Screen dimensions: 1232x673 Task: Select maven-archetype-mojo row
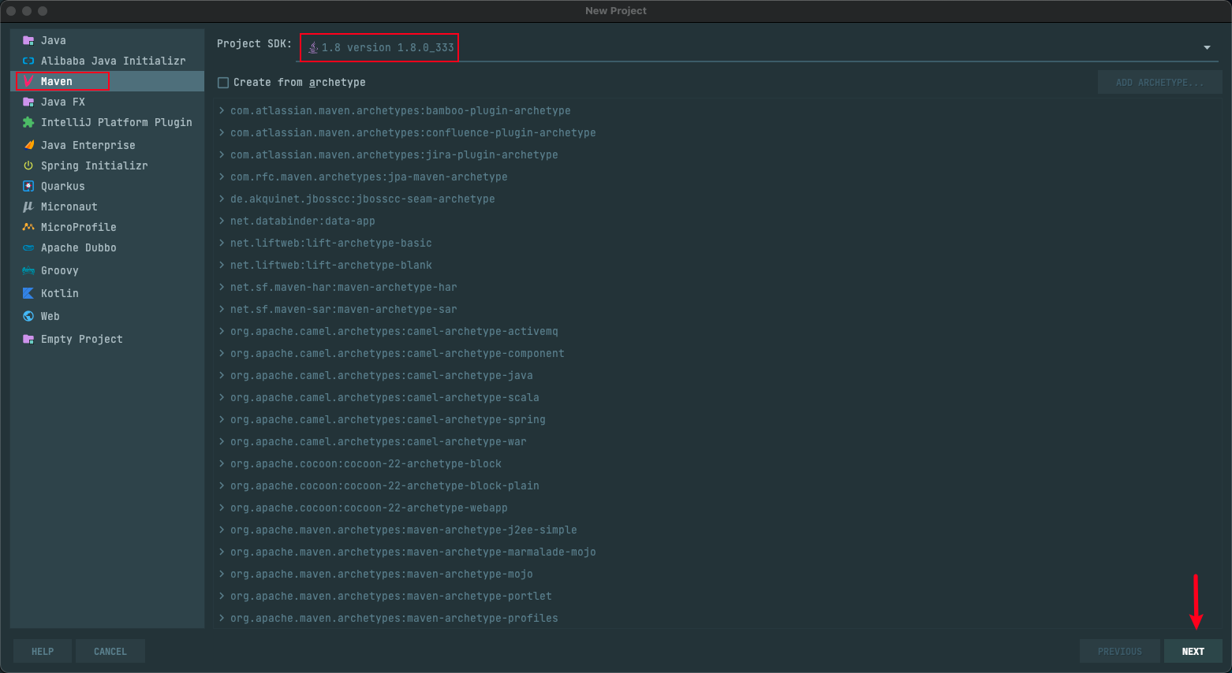tap(718, 574)
